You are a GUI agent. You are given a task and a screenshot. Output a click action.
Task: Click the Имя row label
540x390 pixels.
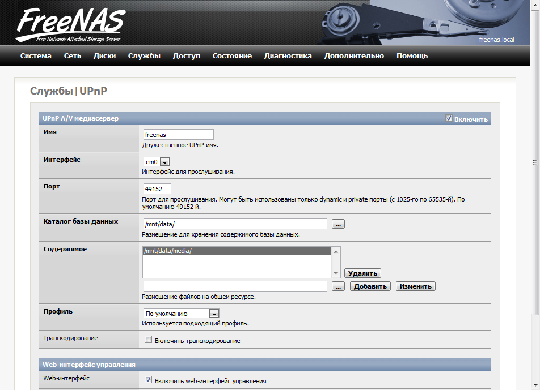click(50, 132)
